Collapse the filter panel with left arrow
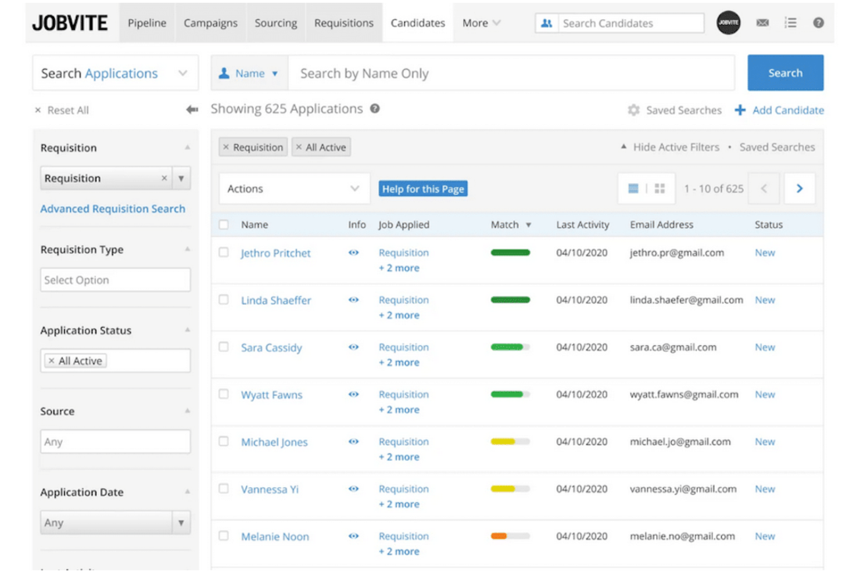The height and width of the screenshot is (573, 860). point(192,110)
